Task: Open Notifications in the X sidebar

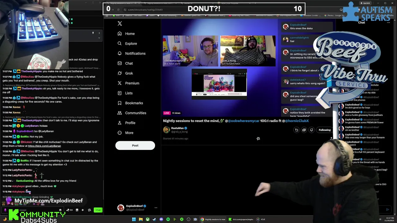Action: point(132,53)
